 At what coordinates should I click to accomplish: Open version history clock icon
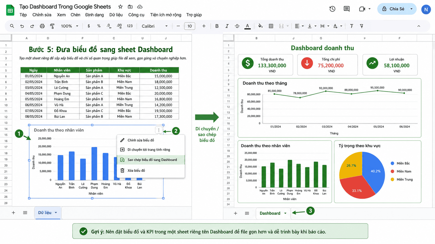(x=332, y=9)
